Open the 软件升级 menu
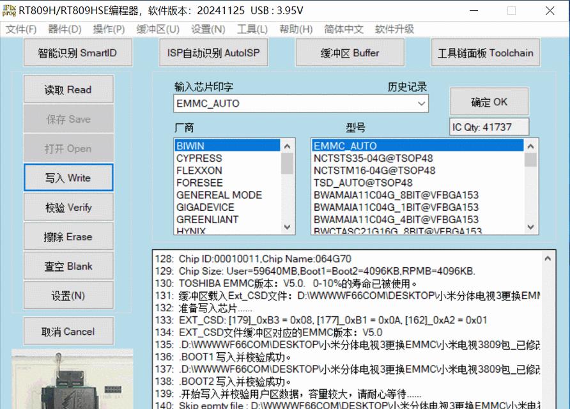570x409 pixels. (394, 29)
